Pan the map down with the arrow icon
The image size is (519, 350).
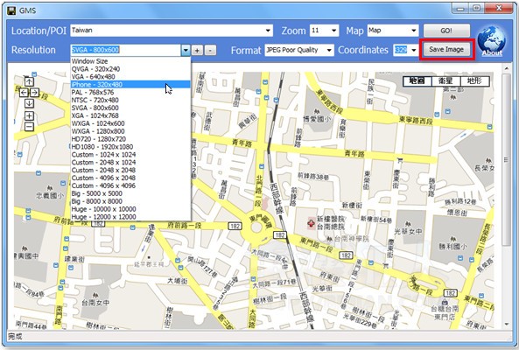pos(29,103)
